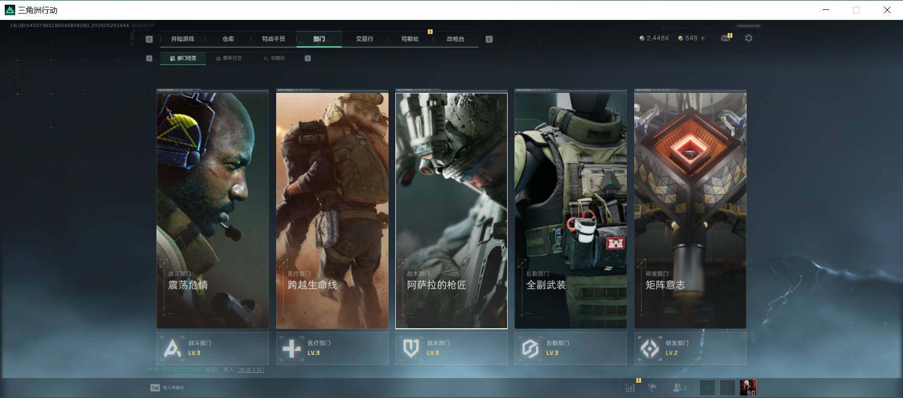Click the 战术部门 LV.3 button

[x=451, y=348]
